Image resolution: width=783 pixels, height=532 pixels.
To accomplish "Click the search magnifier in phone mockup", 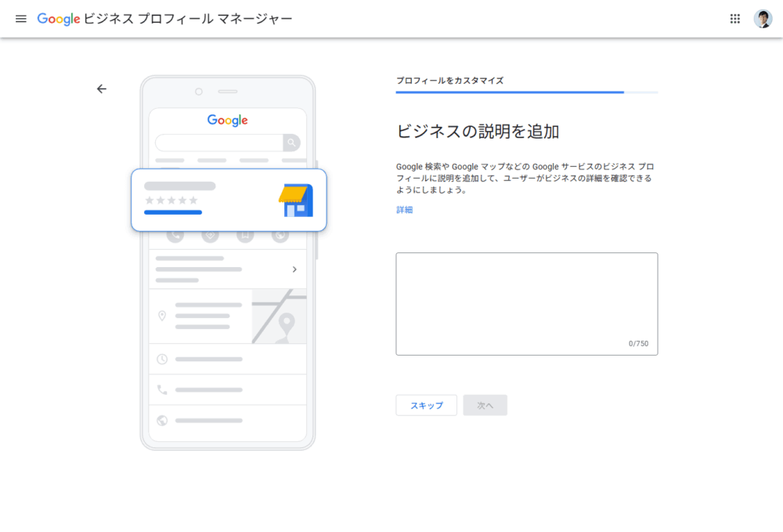I will tap(291, 143).
